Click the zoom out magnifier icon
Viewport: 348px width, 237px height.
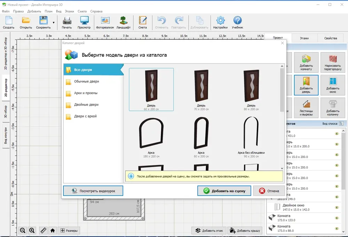click(x=23, y=231)
